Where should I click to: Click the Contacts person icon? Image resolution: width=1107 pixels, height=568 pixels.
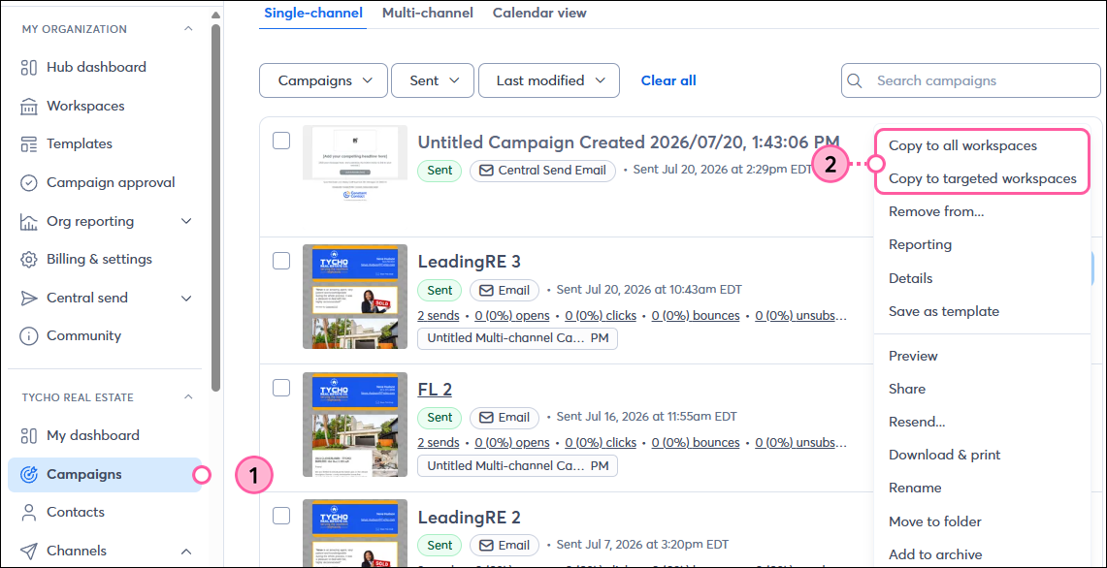[28, 512]
